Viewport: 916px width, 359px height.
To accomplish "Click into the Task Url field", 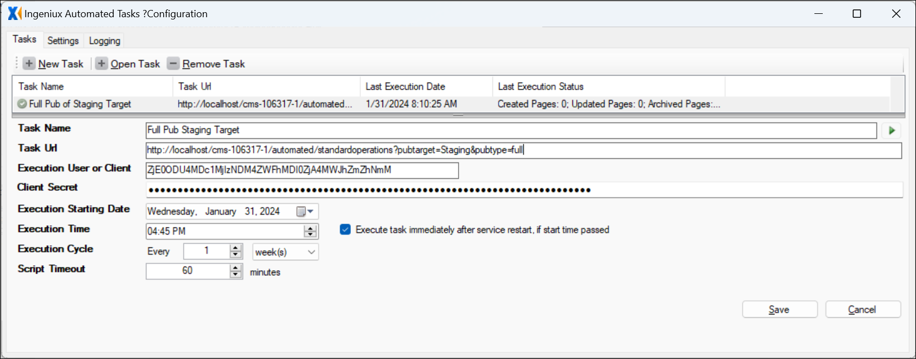I will pos(524,150).
